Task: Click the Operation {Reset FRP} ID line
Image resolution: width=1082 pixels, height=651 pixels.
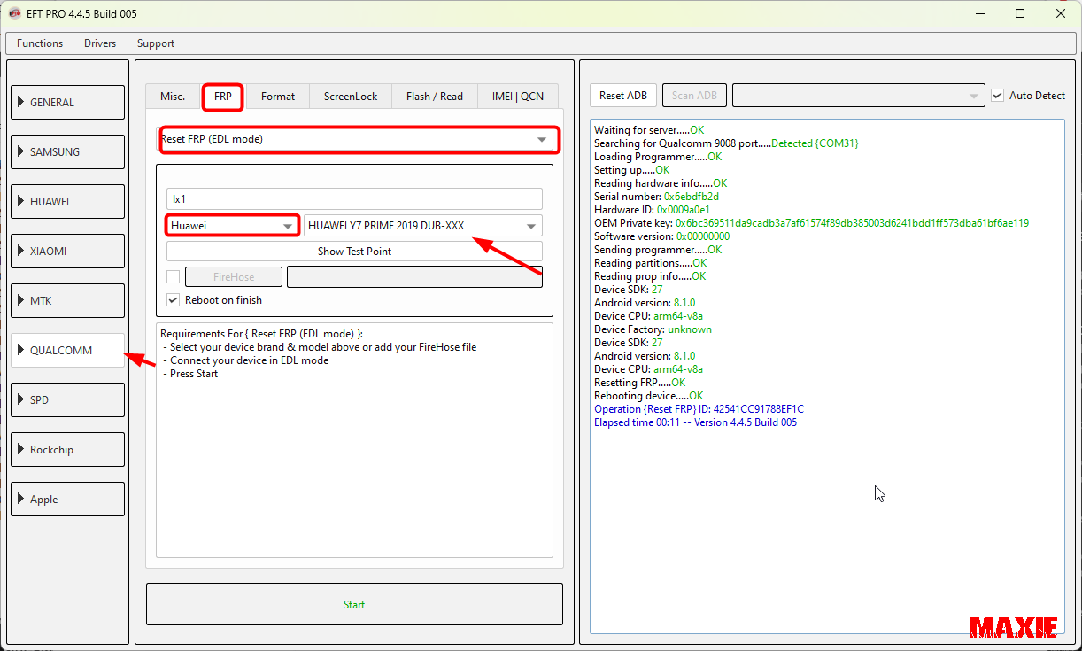Action: 699,409
